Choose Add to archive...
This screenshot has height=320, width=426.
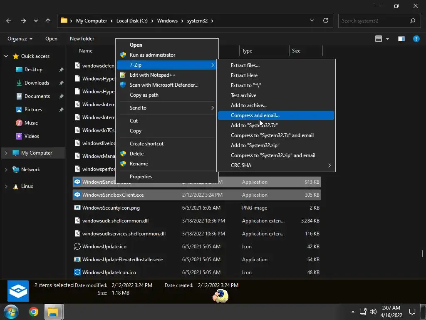click(x=276, y=105)
